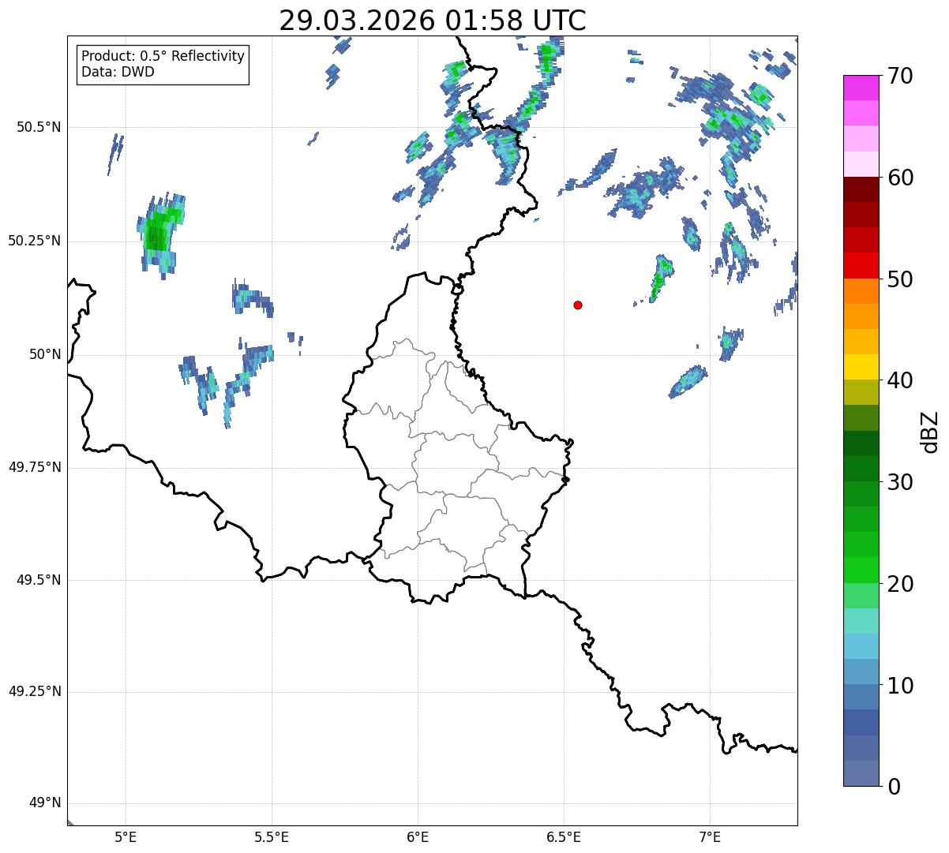Image resolution: width=949 pixels, height=853 pixels.
Task: Click the 'dBZ' colorbar label
Action: (929, 432)
